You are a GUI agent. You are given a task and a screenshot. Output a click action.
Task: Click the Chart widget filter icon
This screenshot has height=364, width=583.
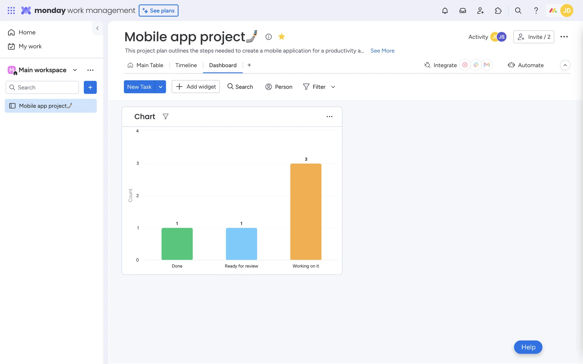pyautogui.click(x=165, y=116)
